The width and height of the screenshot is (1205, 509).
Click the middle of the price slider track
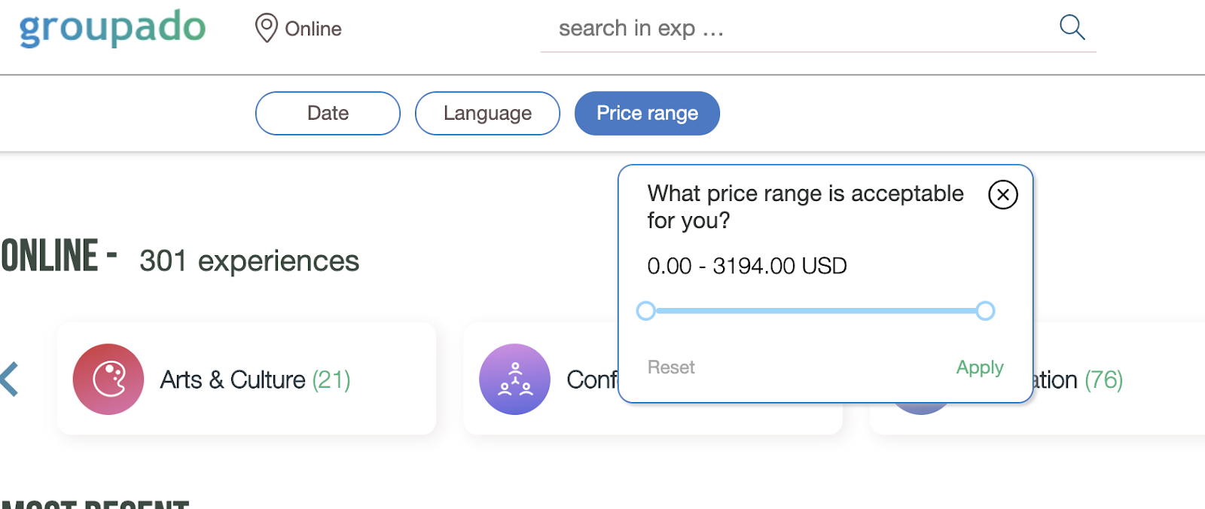coord(816,311)
